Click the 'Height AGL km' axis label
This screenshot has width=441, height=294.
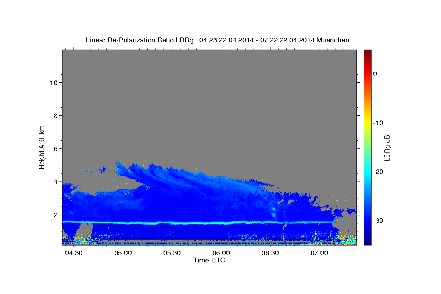[42, 147]
